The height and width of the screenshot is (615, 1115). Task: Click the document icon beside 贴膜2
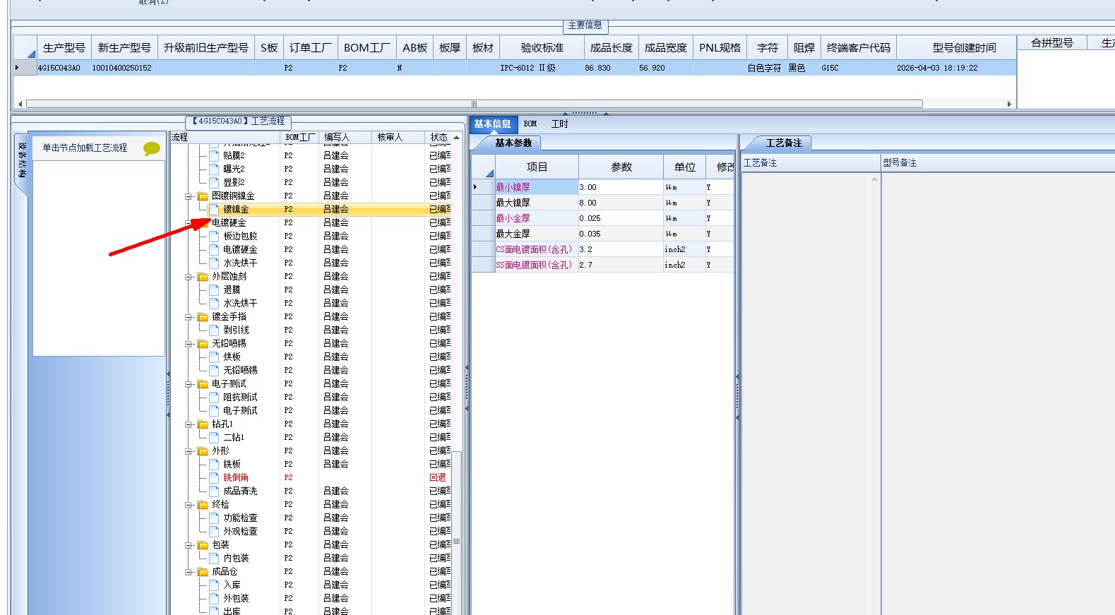click(x=214, y=155)
